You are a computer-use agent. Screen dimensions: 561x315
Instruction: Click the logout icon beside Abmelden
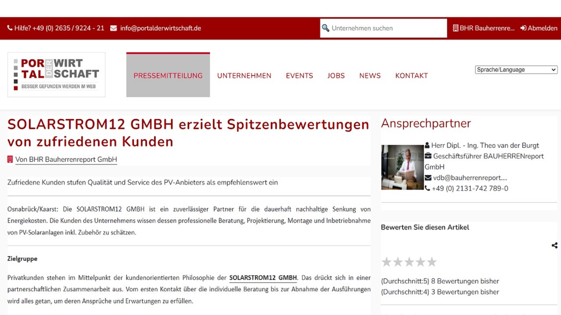(523, 28)
